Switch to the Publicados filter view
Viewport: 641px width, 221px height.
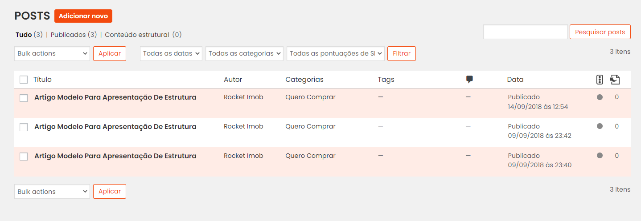pos(69,35)
